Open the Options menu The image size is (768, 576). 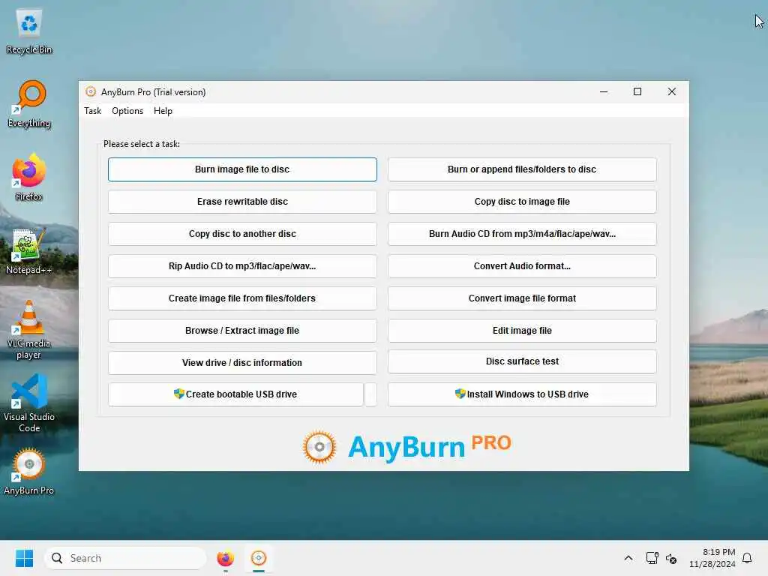pos(127,111)
